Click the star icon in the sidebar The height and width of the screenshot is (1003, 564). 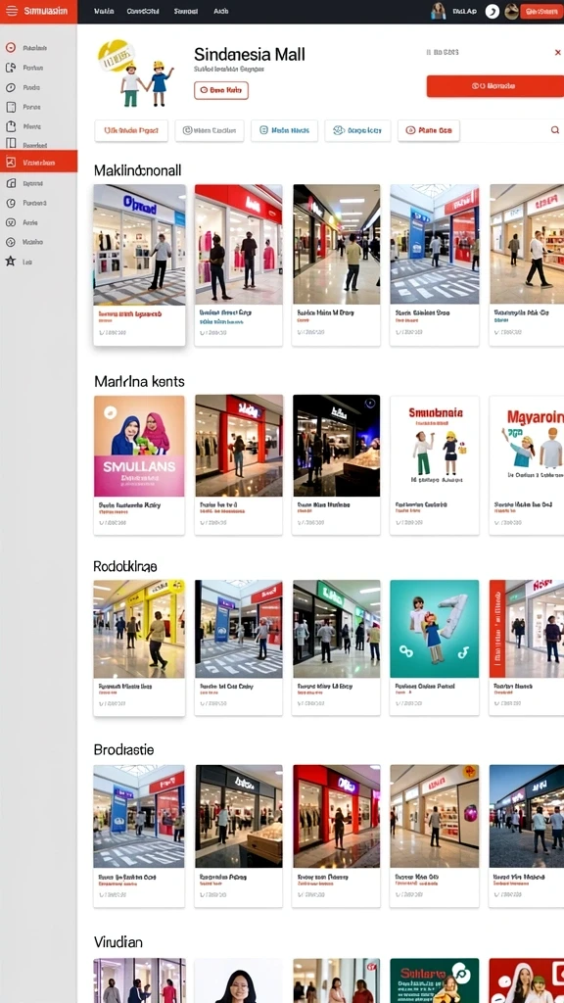click(x=10, y=261)
